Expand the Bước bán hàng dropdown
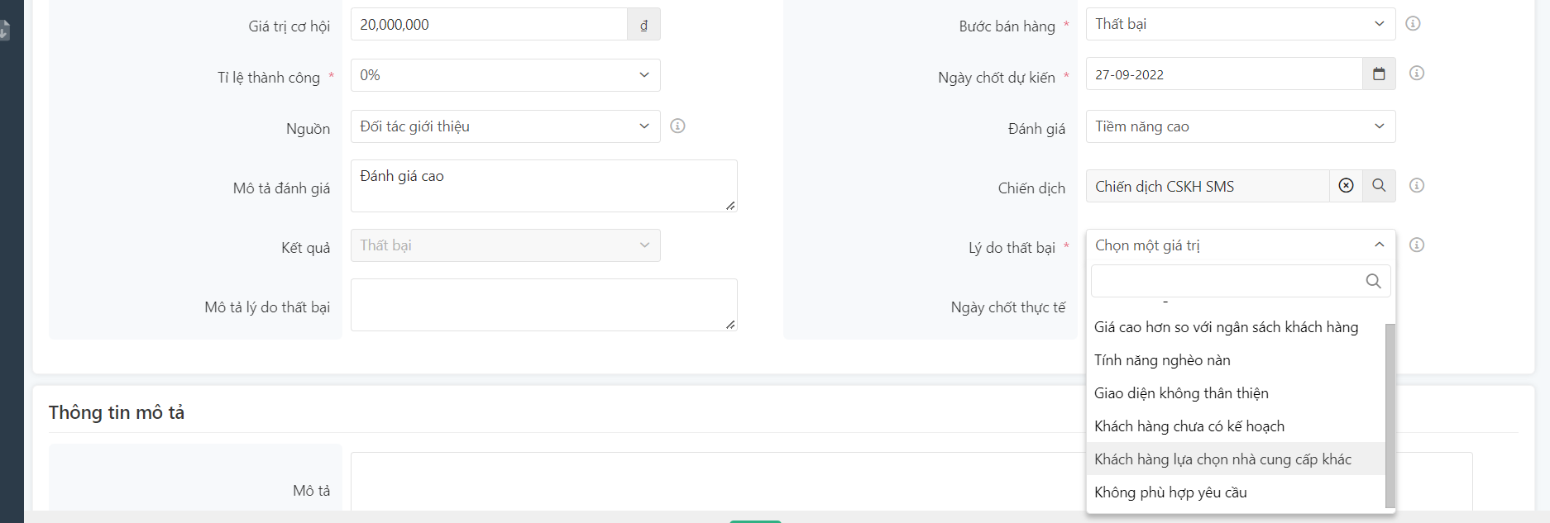This screenshot has height=523, width=1550. (1239, 24)
